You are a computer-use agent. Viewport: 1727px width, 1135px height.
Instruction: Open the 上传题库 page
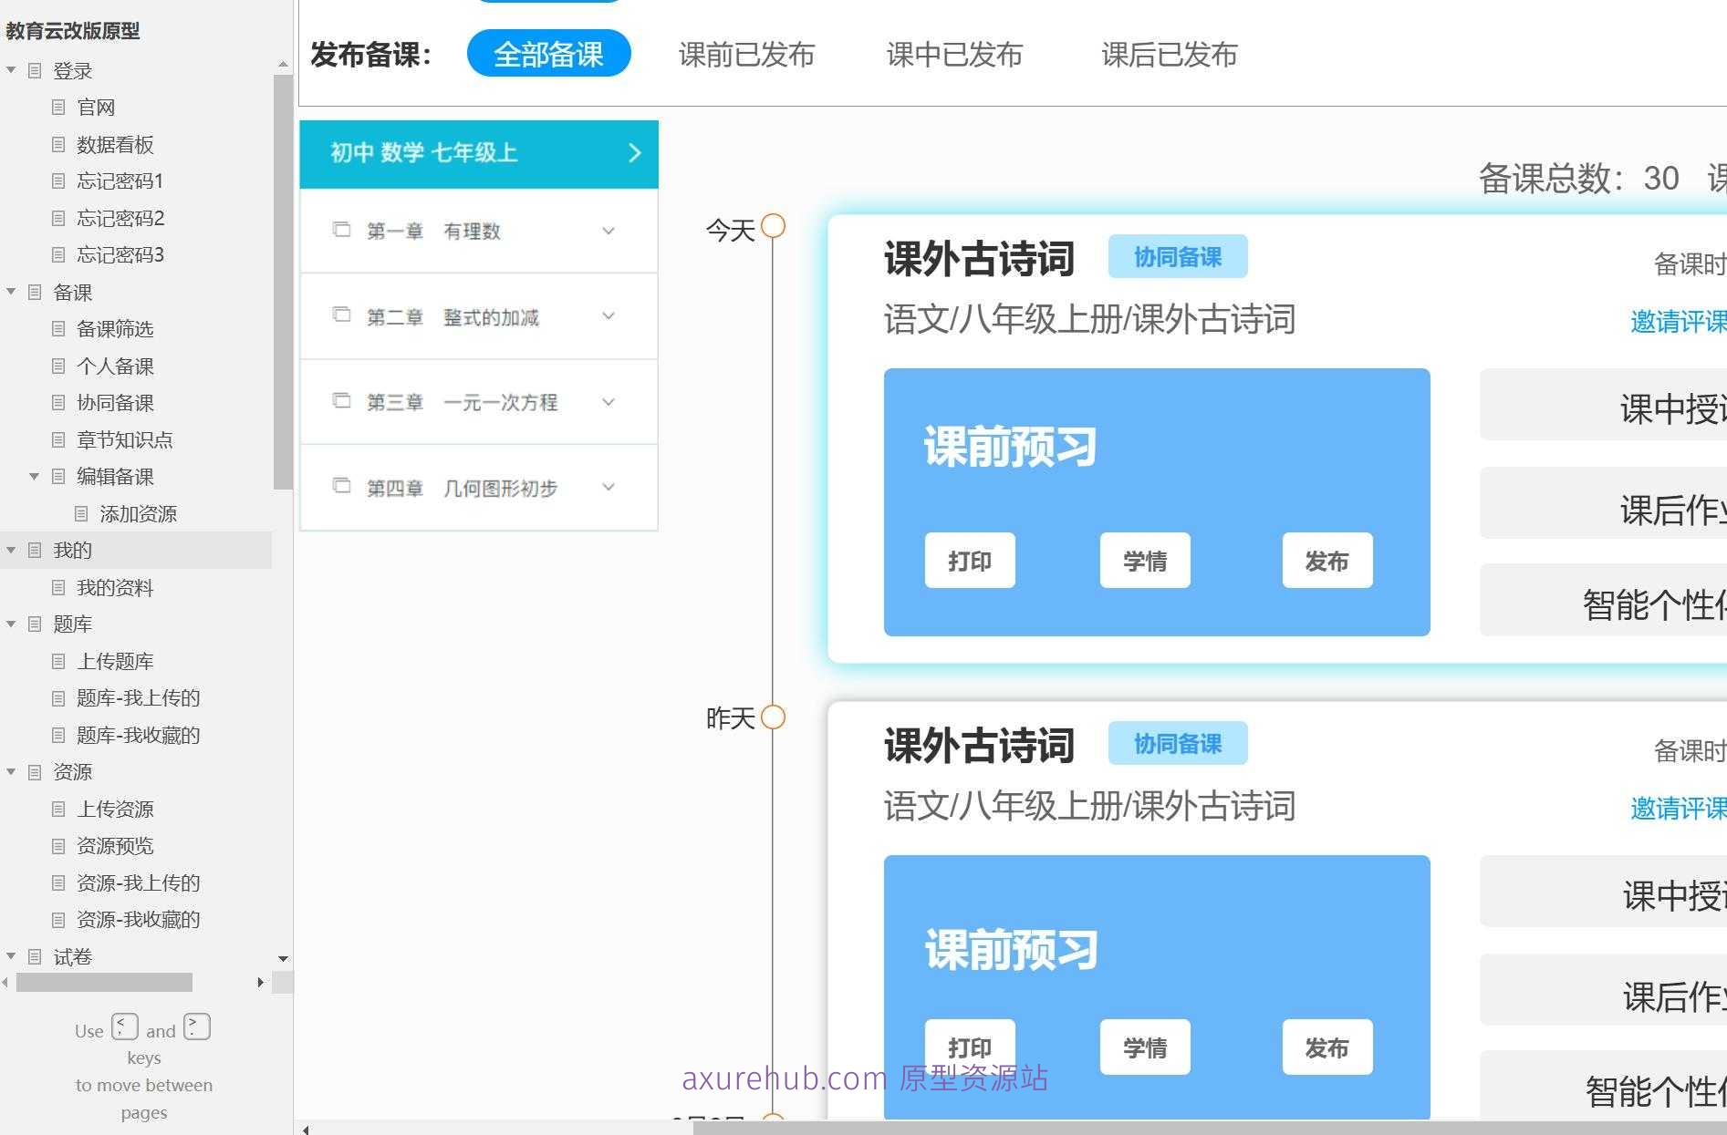115,661
